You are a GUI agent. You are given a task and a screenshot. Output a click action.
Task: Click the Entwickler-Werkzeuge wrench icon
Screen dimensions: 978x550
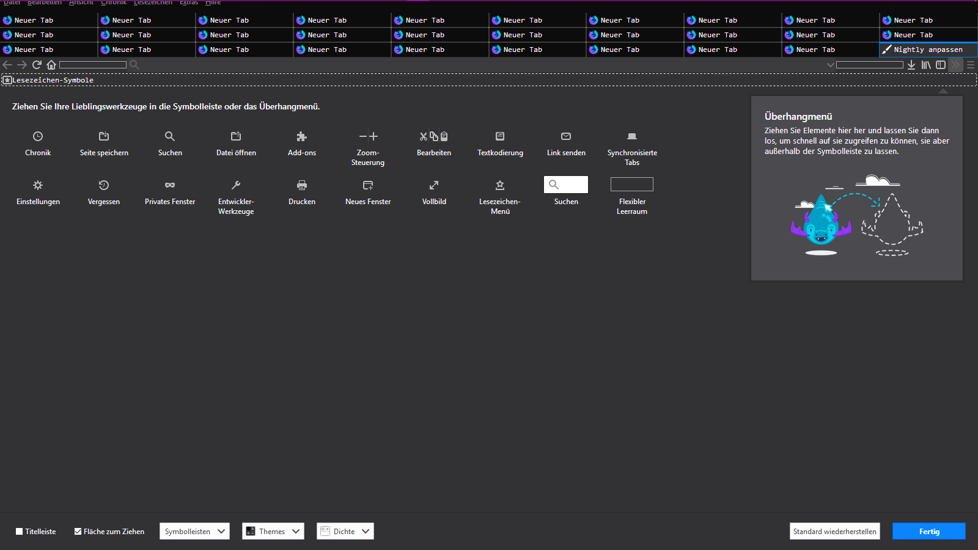[236, 185]
